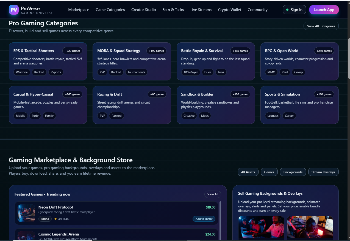
Task: Select the All Assets filter
Action: (x=248, y=172)
